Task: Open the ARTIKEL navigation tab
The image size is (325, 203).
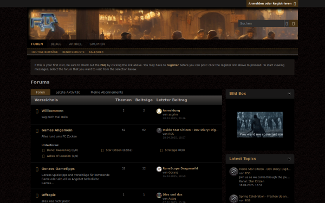Action: click(75, 44)
